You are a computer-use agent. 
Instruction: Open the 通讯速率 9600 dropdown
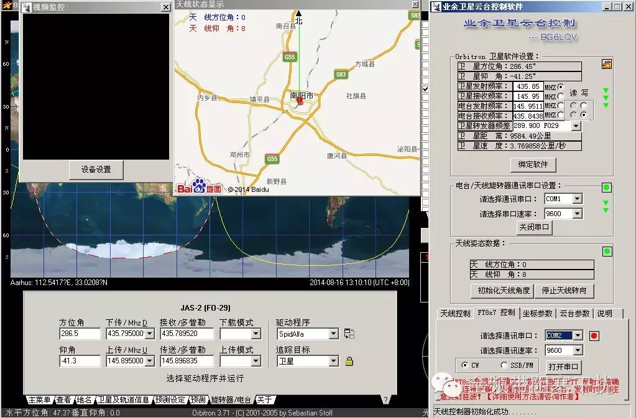578,350
